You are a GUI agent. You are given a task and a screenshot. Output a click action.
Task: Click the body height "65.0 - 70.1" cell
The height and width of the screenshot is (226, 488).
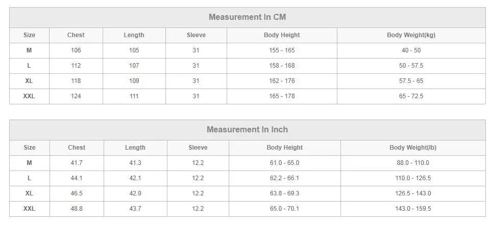pos(284,209)
